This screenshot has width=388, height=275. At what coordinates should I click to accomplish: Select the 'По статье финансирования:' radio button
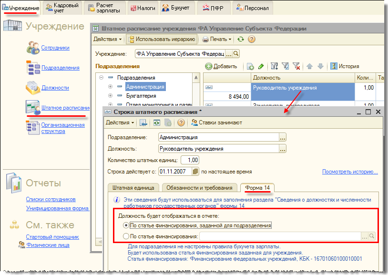[126, 236]
